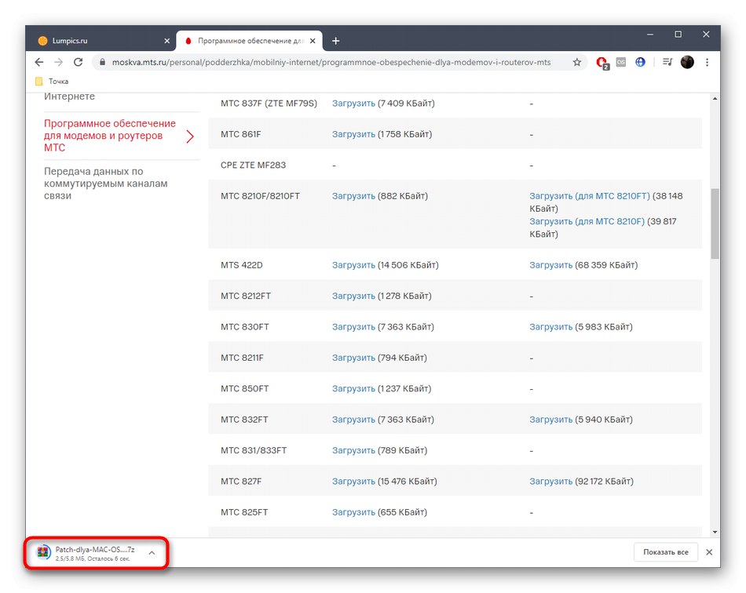Screen dimensions: 746x593
Task: Click the gray extension icon in the toolbar
Action: (621, 62)
